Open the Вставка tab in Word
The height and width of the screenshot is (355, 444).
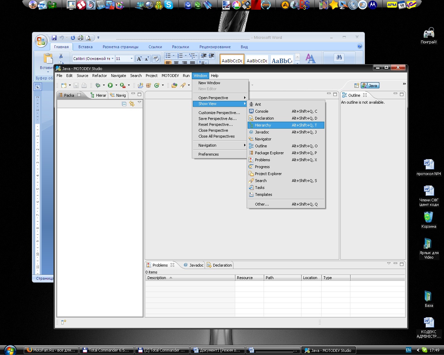(85, 47)
